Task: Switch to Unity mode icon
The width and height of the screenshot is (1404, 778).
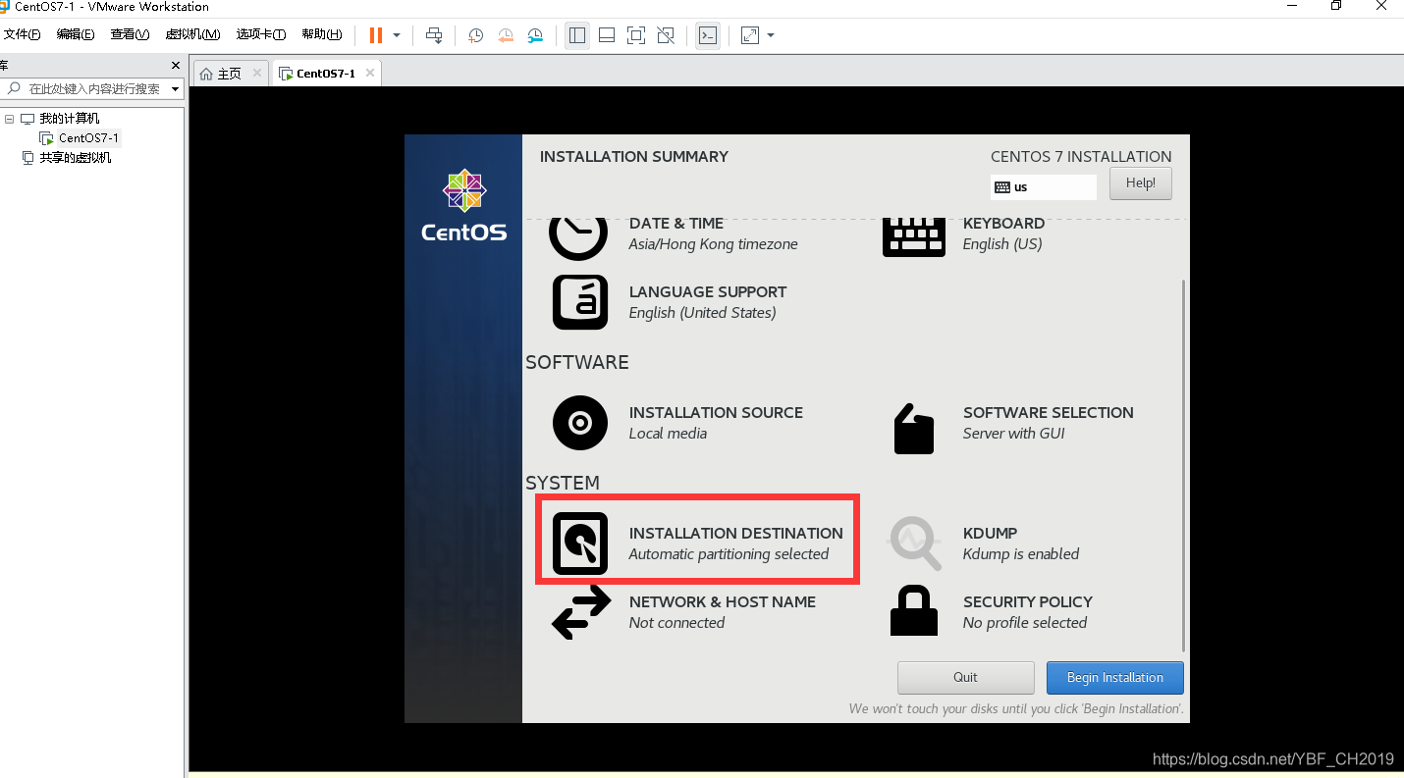Action: [666, 35]
